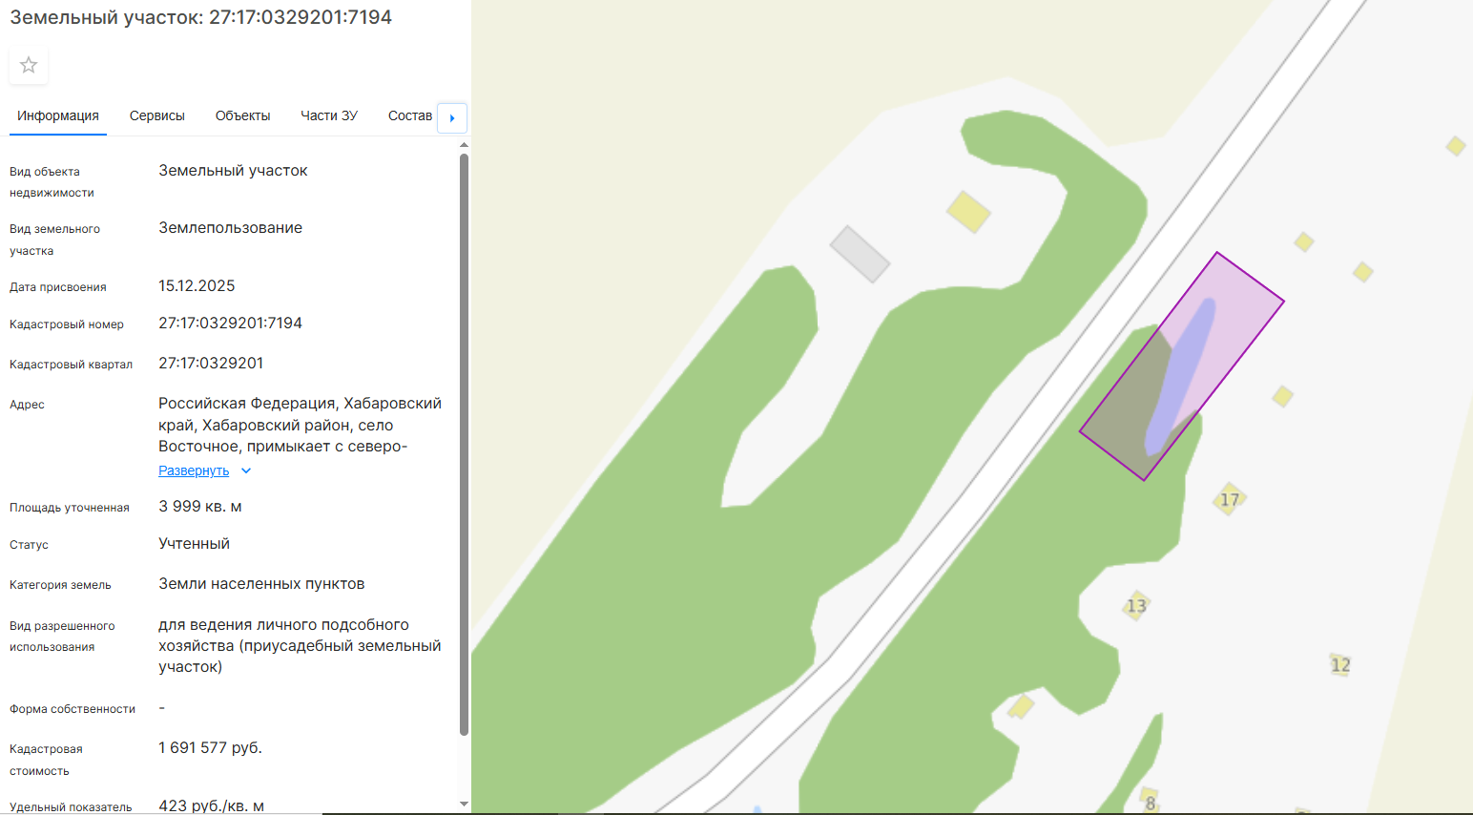The image size is (1473, 815).
Task: Click the label 'Кадастровый квартал'
Action: click(x=71, y=365)
